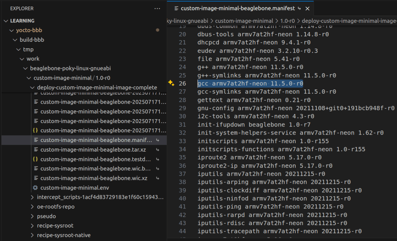
Task: Click line number 31 in the editor gutter
Action: coord(182,124)
